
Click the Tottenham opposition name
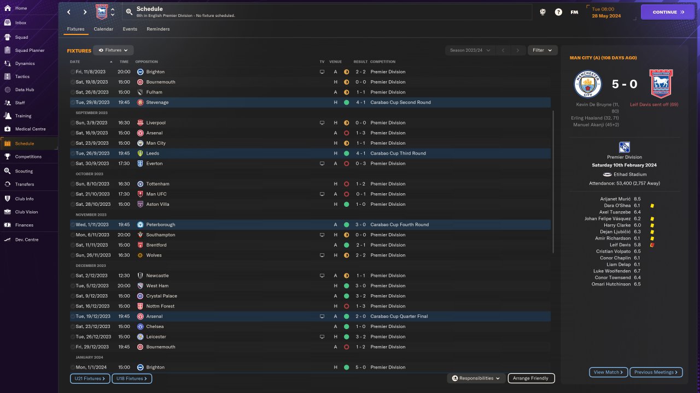point(158,184)
